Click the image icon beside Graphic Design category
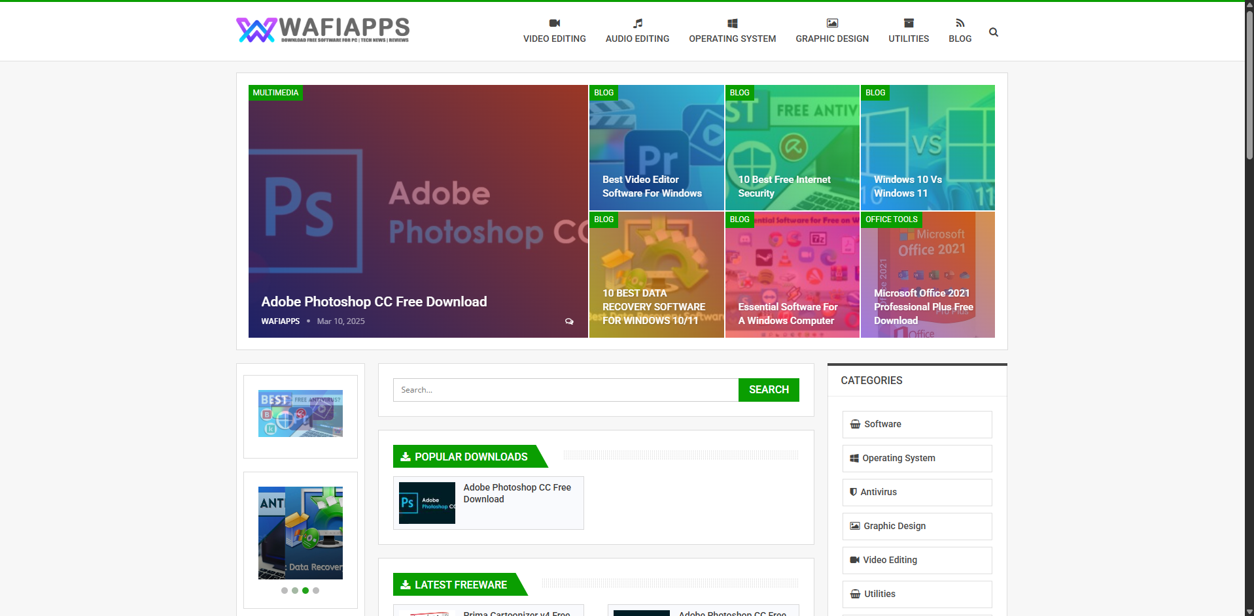 855,526
